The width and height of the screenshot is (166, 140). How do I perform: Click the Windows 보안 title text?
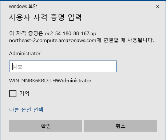pyautogui.click(x=23, y=6)
